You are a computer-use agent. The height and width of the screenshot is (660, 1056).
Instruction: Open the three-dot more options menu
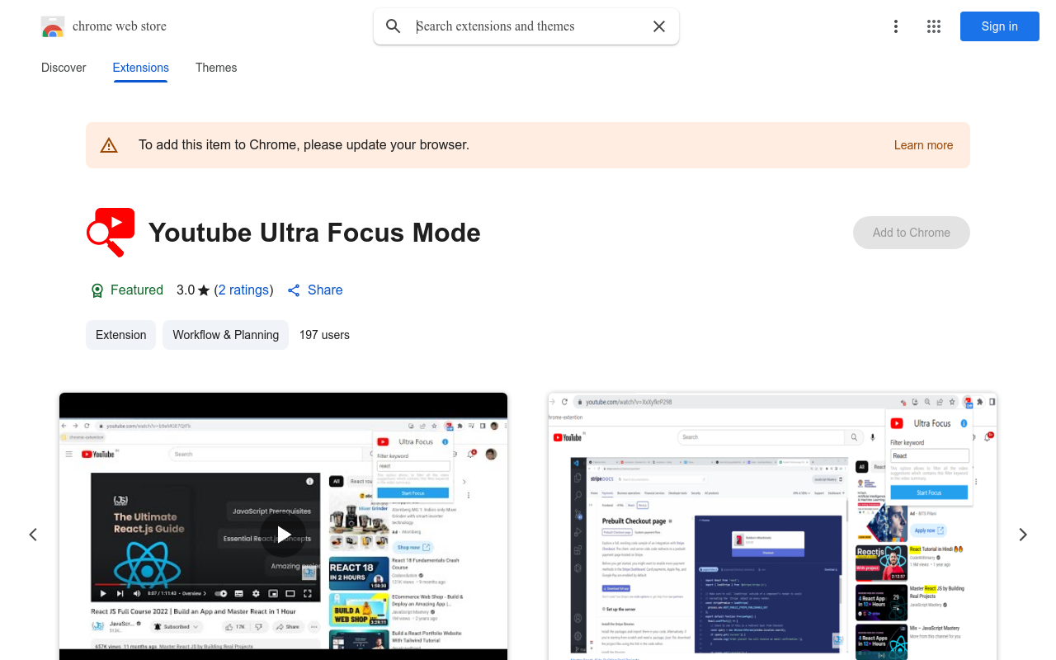coord(896,26)
